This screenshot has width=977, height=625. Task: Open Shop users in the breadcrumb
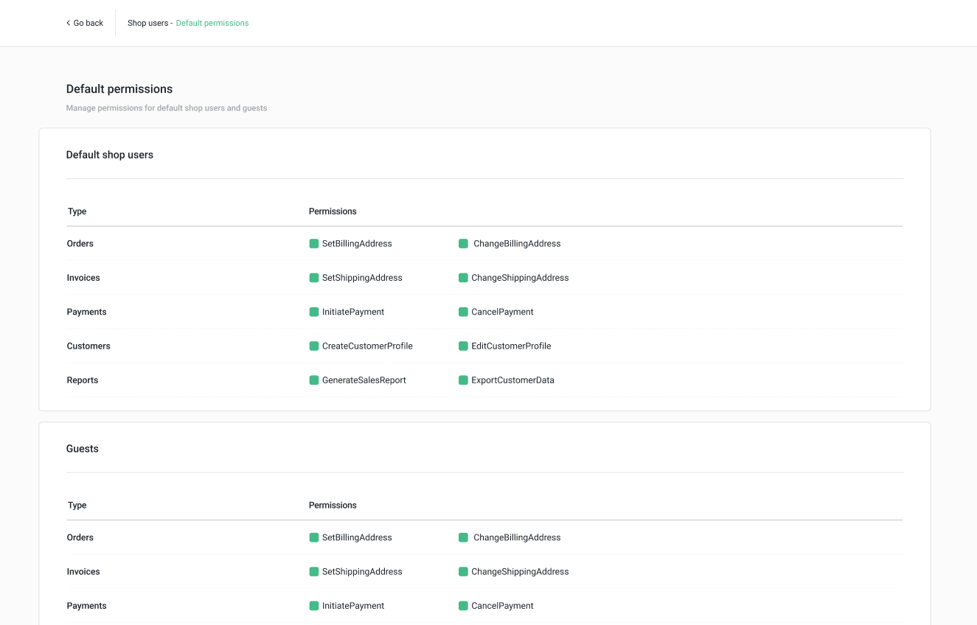pos(147,23)
